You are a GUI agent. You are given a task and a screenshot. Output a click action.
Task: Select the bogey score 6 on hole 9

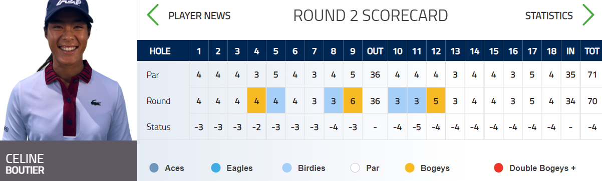pos(353,101)
